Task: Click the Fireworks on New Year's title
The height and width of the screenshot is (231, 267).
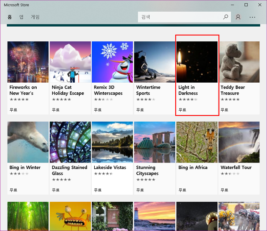Action: pyautogui.click(x=23, y=90)
